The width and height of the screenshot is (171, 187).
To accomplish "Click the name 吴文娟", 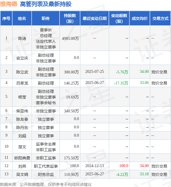I will 22,174.
